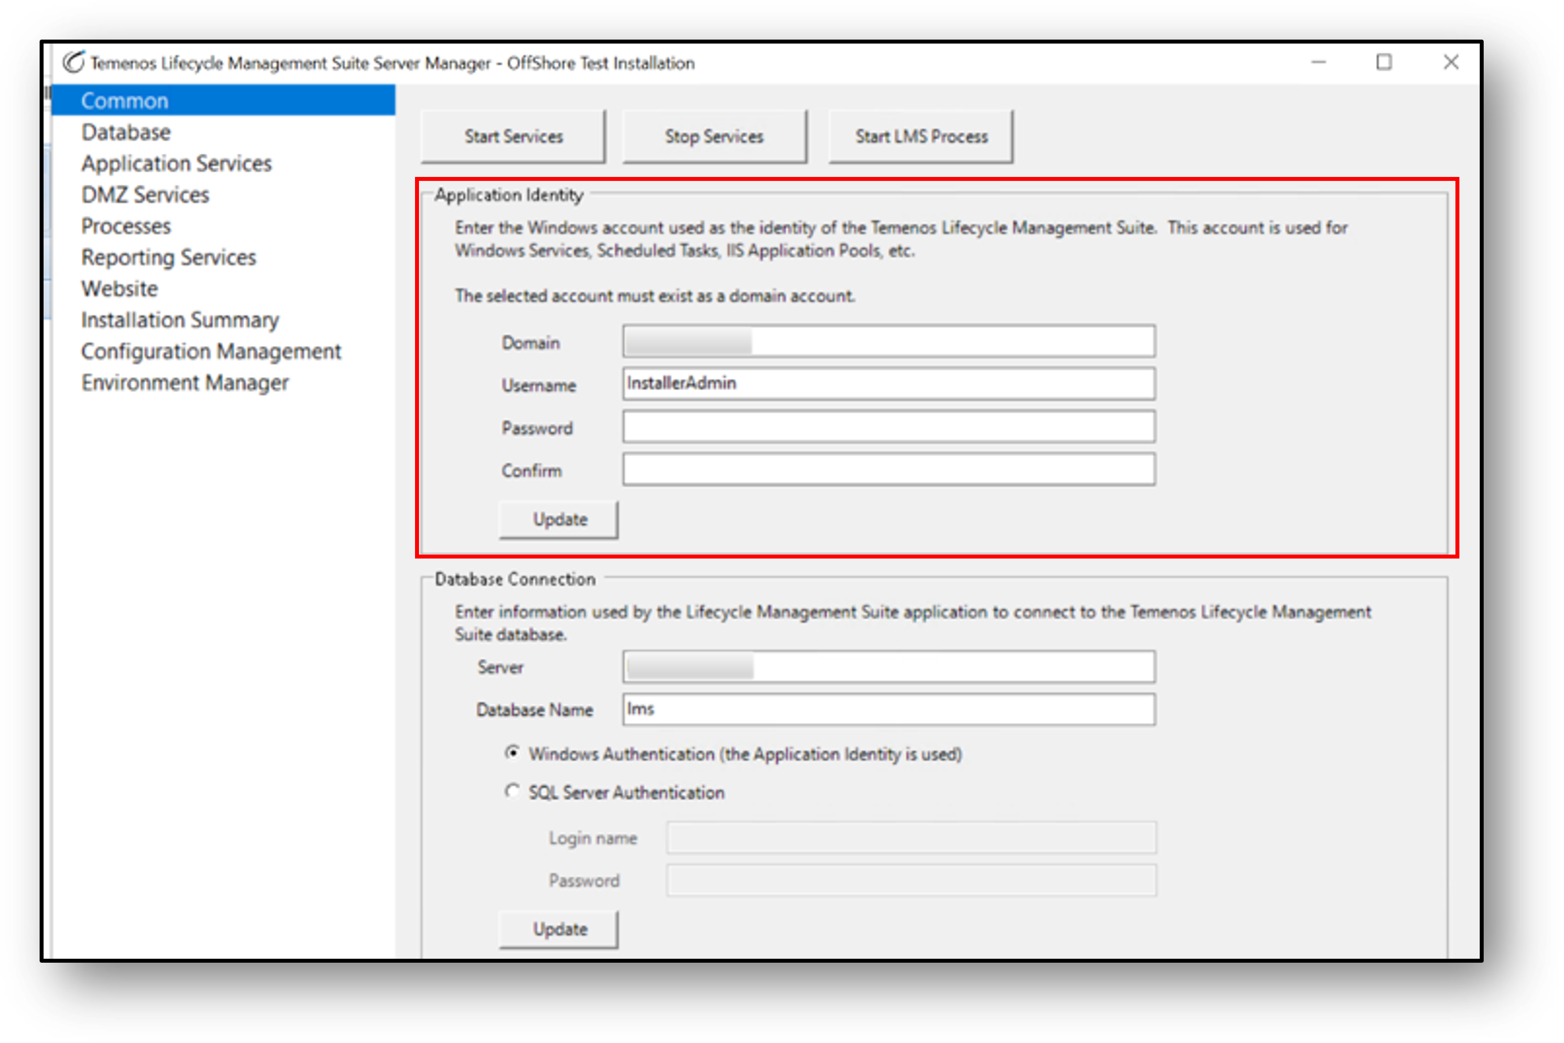Select Common in the left sidebar
This screenshot has width=1564, height=1043.
pyautogui.click(x=223, y=101)
